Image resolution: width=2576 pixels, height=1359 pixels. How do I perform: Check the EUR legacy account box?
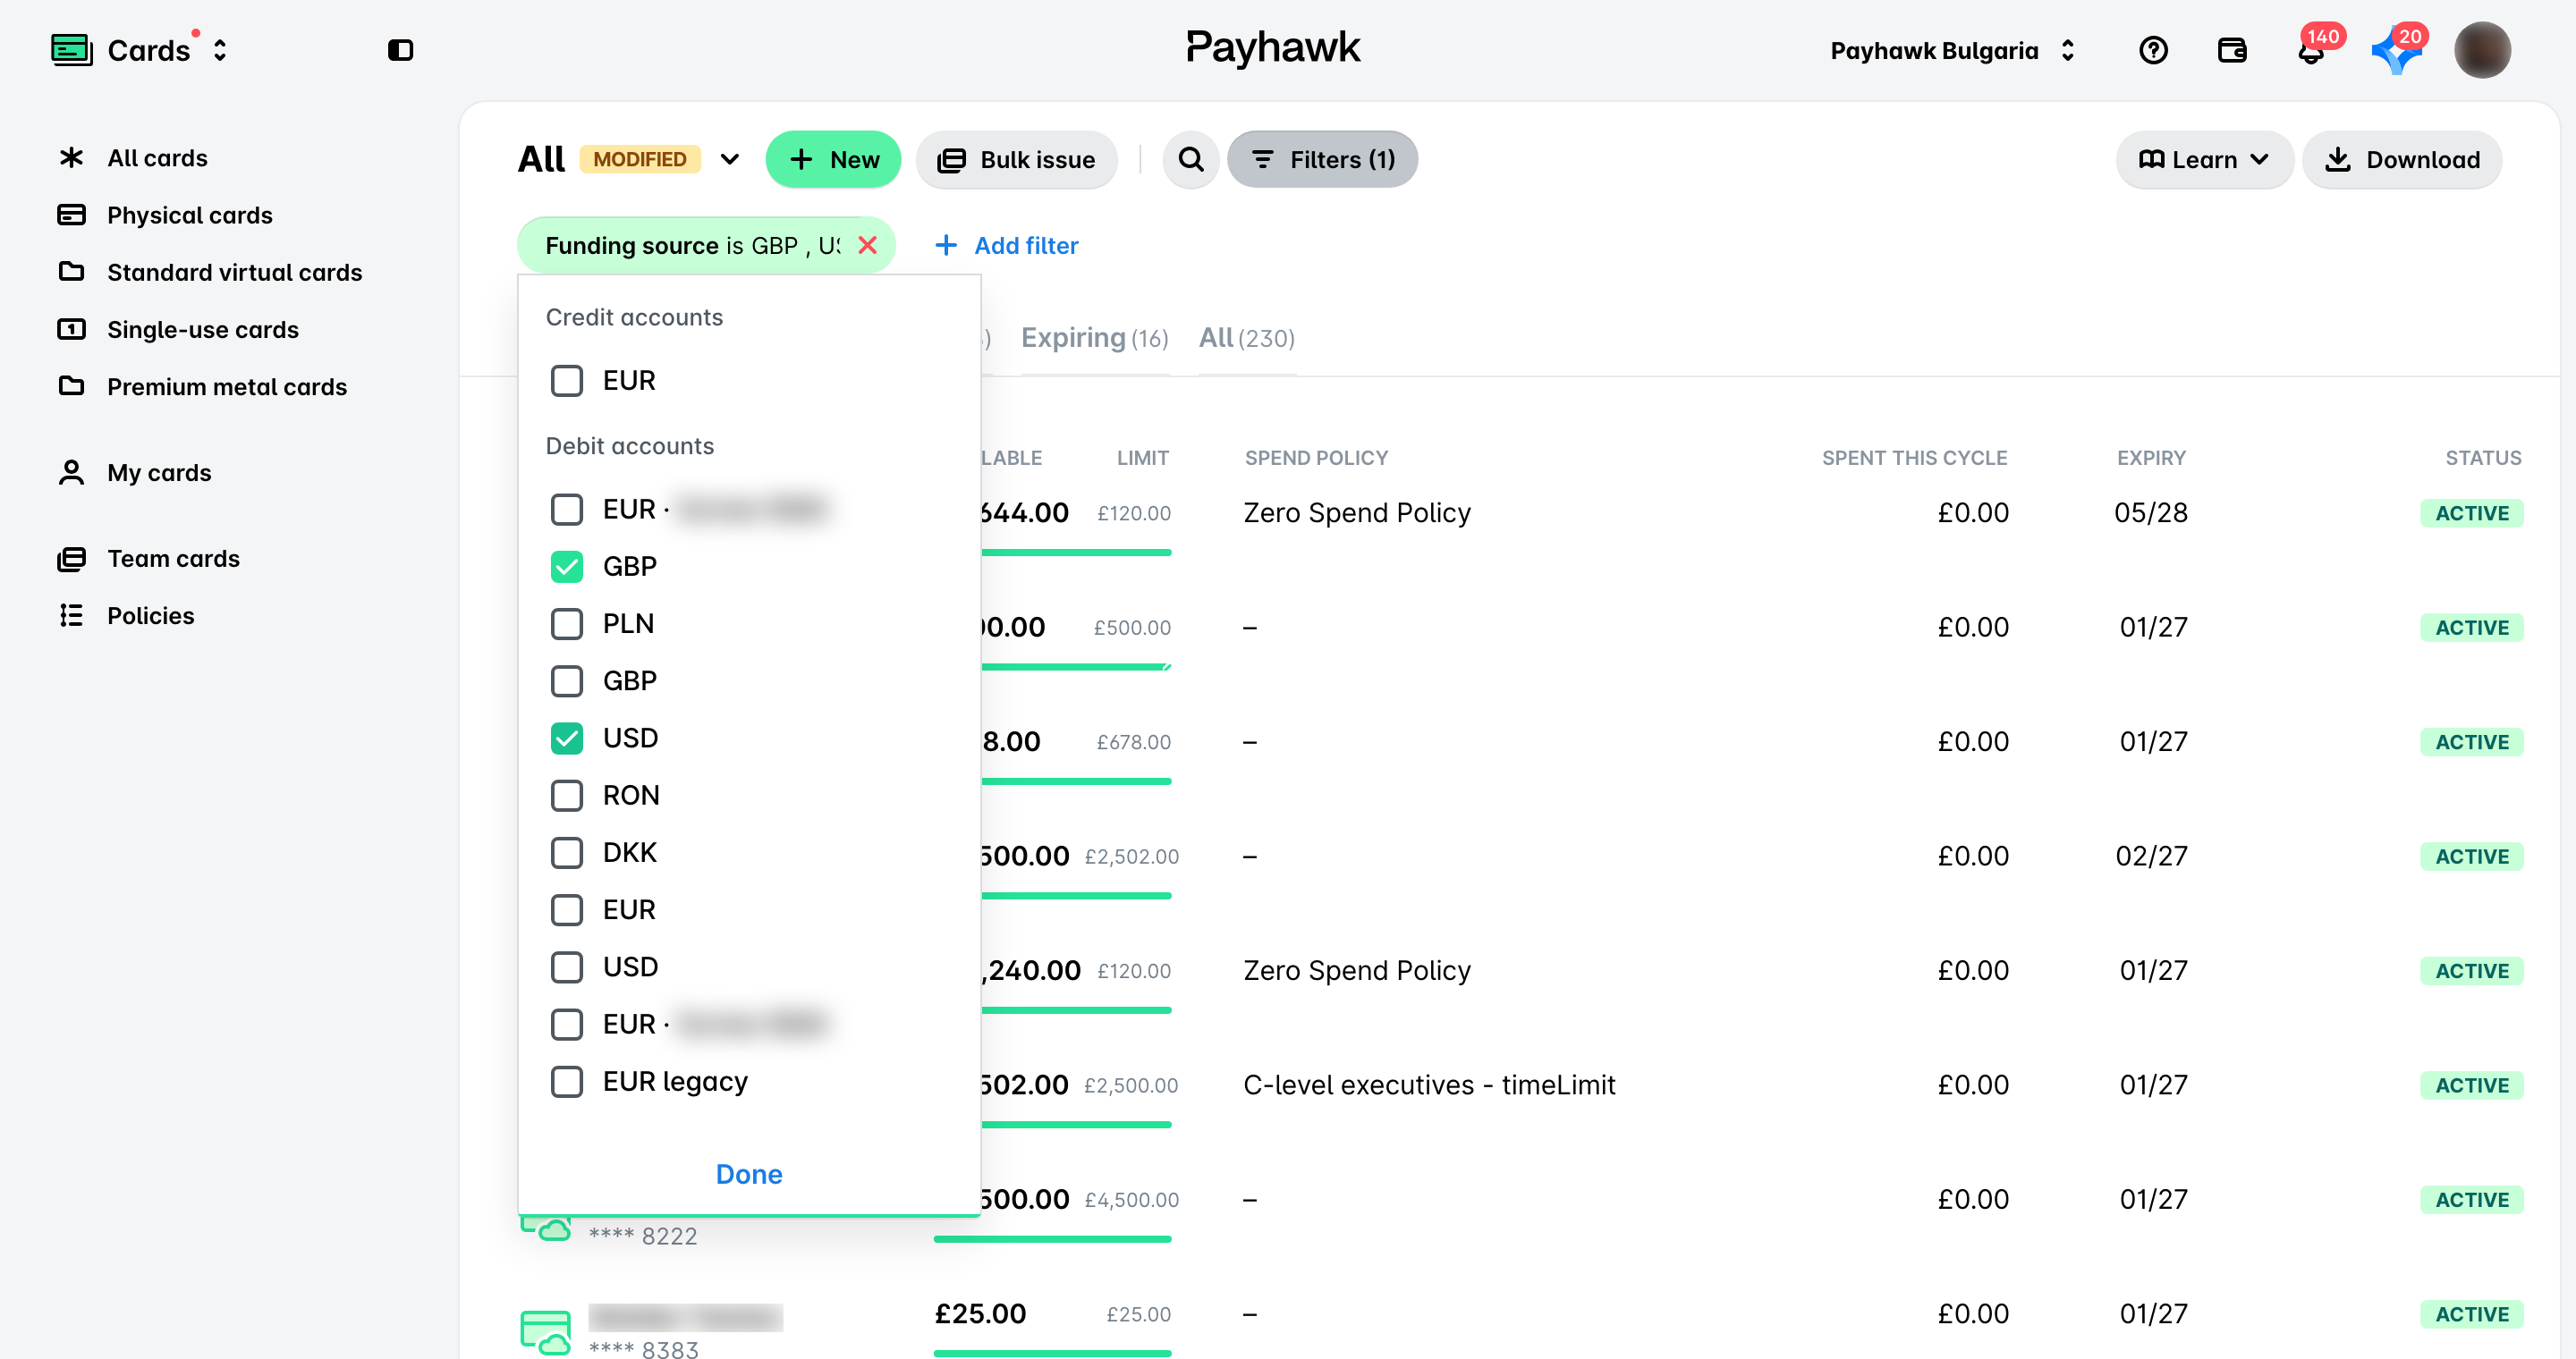coord(566,1081)
